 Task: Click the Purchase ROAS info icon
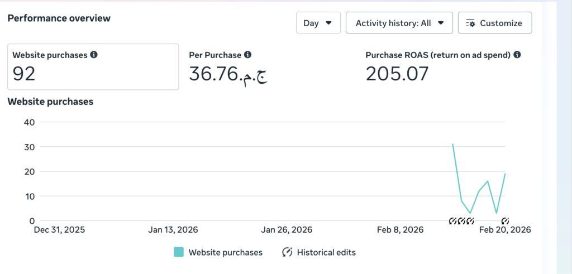click(517, 55)
